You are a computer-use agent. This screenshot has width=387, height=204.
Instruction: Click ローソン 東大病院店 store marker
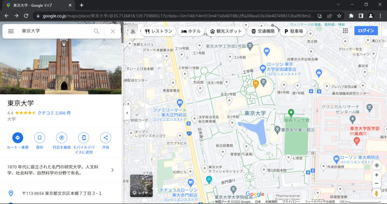point(336,159)
